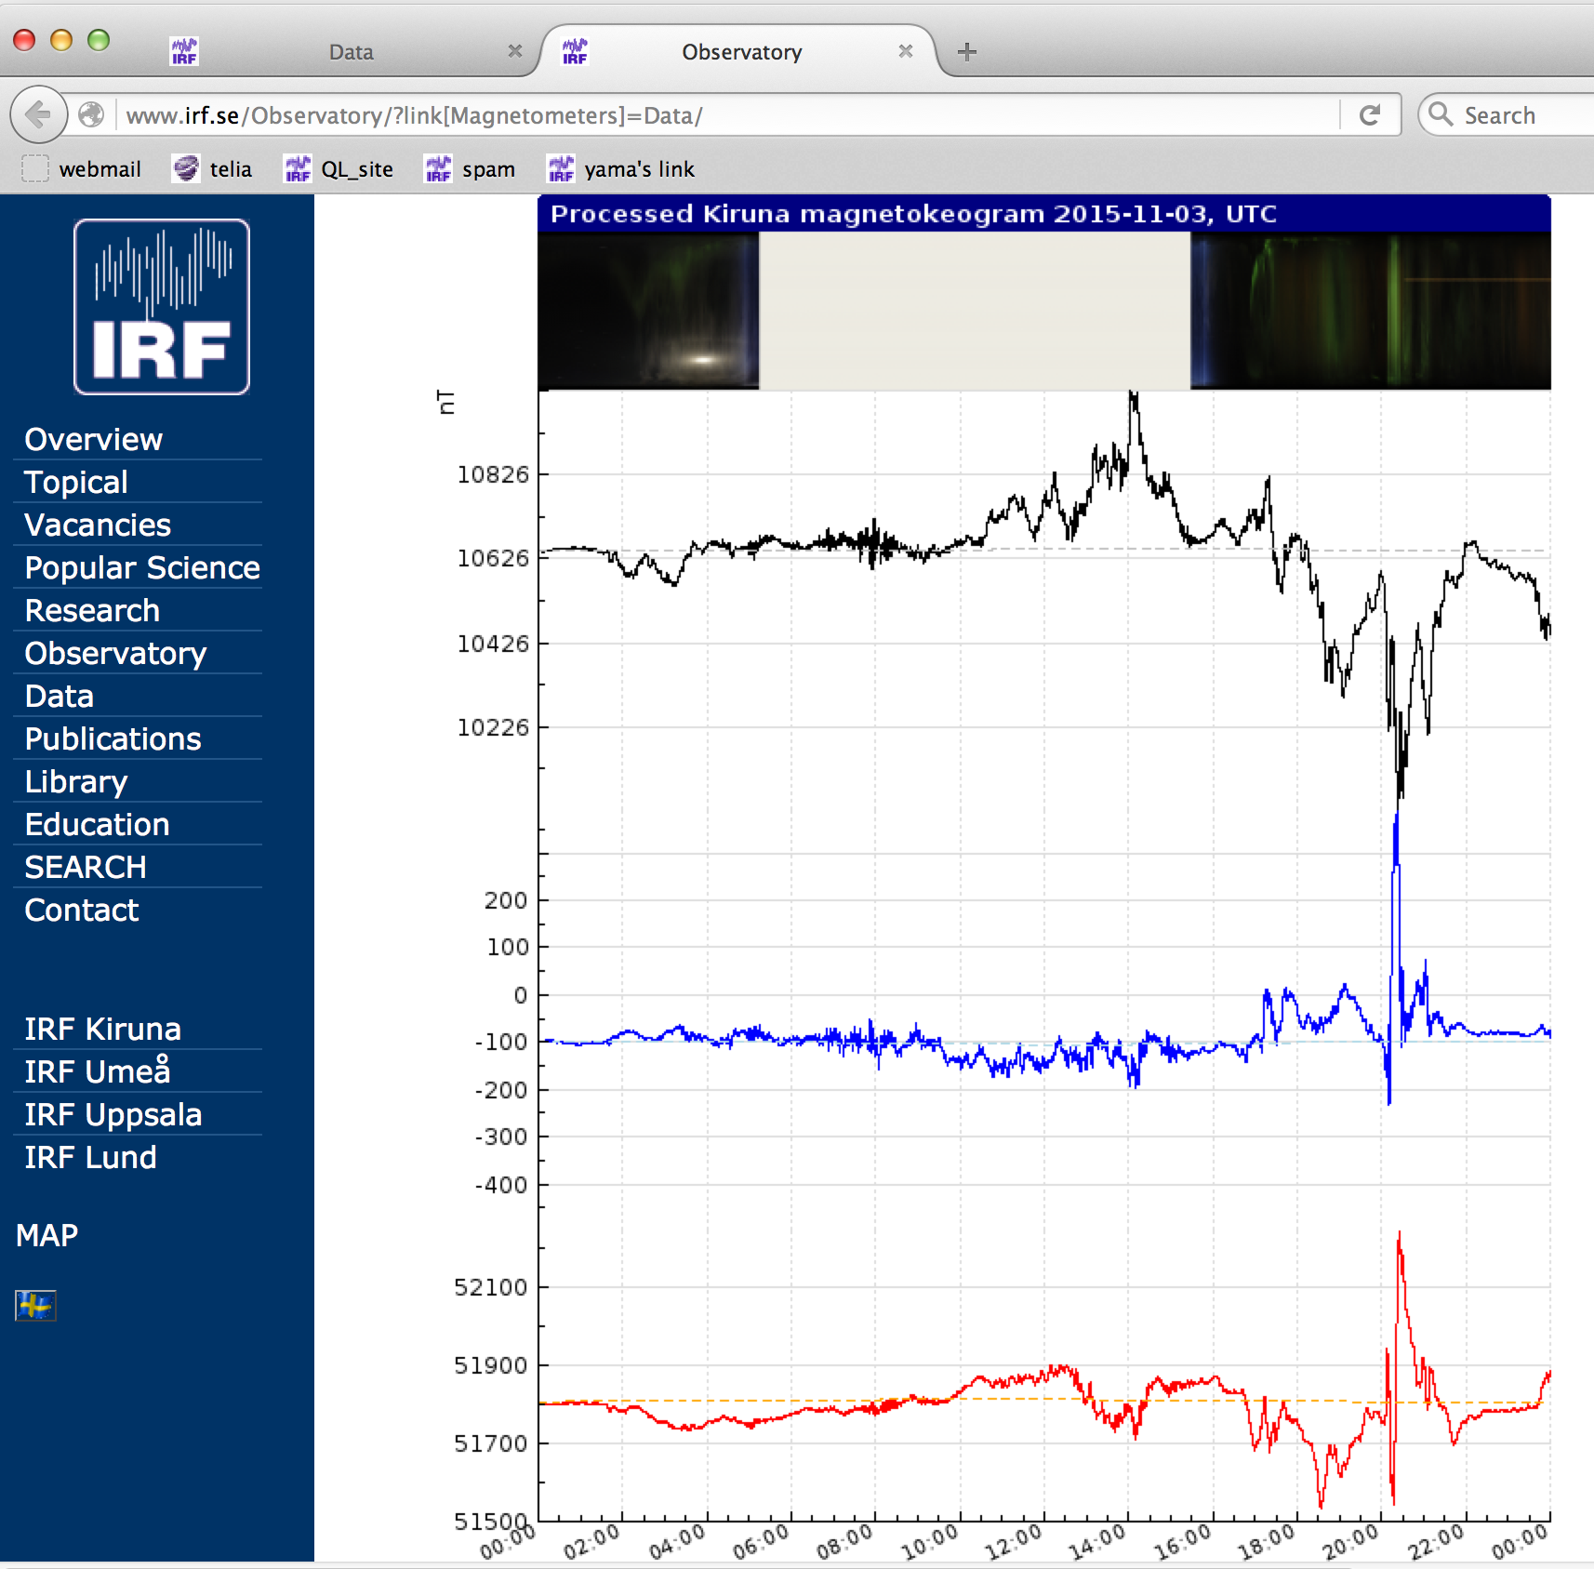Viewport: 1594px width, 1569px height.
Task: Open the Popular Science sidebar link
Action: [x=141, y=567]
